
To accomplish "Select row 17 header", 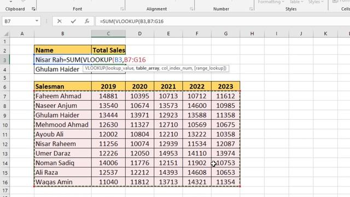I will (5, 190).
